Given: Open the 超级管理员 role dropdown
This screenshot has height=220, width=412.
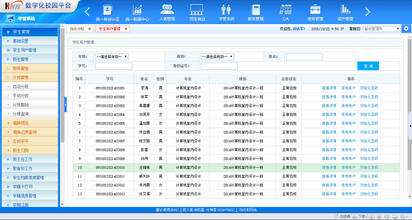Looking at the screenshot, I should (x=381, y=29).
